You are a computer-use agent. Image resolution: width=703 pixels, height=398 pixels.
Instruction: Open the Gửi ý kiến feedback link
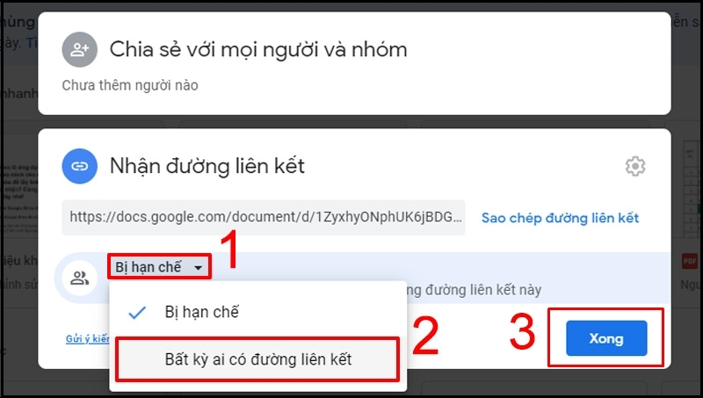(x=88, y=339)
